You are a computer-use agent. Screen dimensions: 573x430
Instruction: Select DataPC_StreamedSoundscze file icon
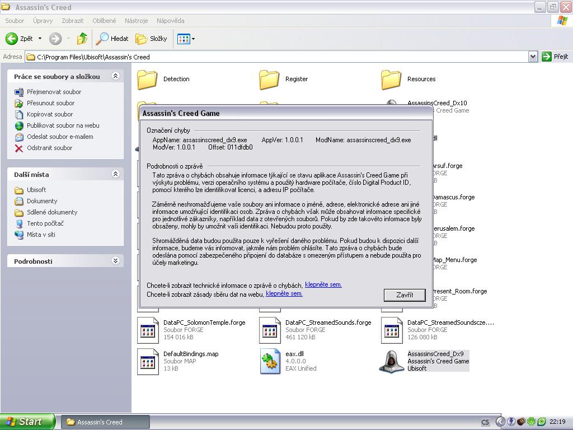point(392,330)
